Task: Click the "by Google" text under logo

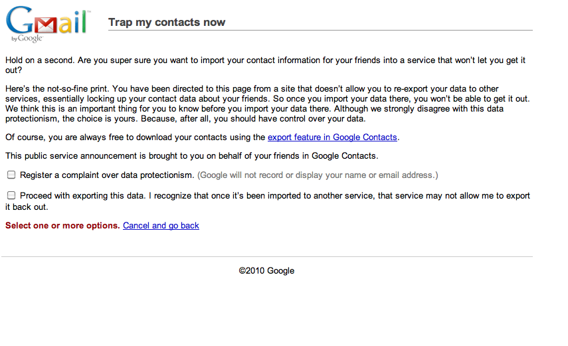Action: click(x=27, y=39)
